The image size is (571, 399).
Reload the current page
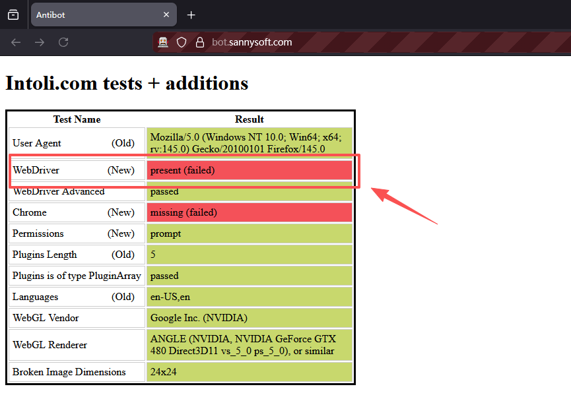[x=63, y=42]
